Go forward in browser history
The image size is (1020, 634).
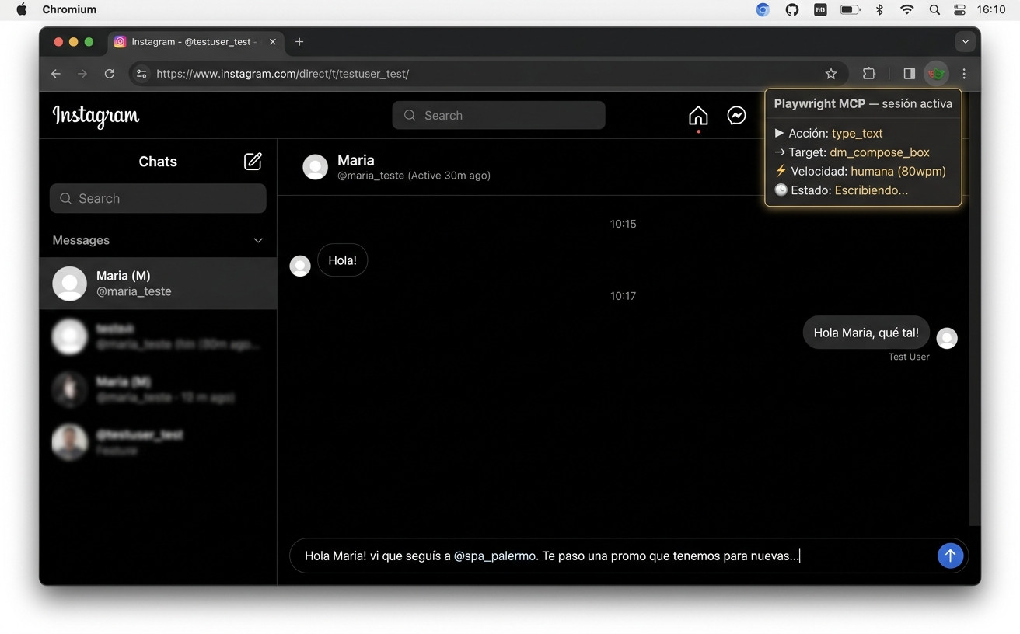coord(82,74)
